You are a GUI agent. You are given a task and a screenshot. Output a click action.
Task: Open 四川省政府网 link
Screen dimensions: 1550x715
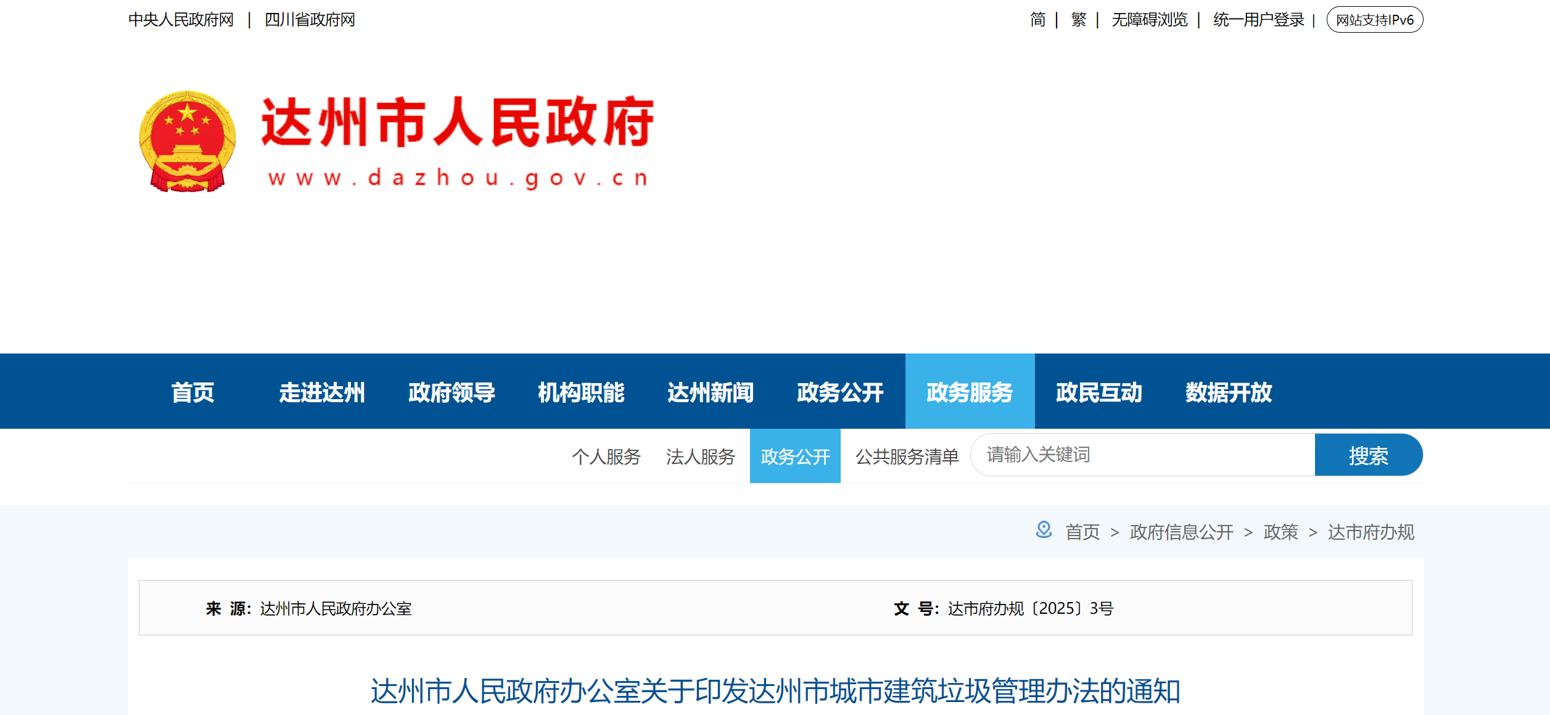(x=310, y=20)
